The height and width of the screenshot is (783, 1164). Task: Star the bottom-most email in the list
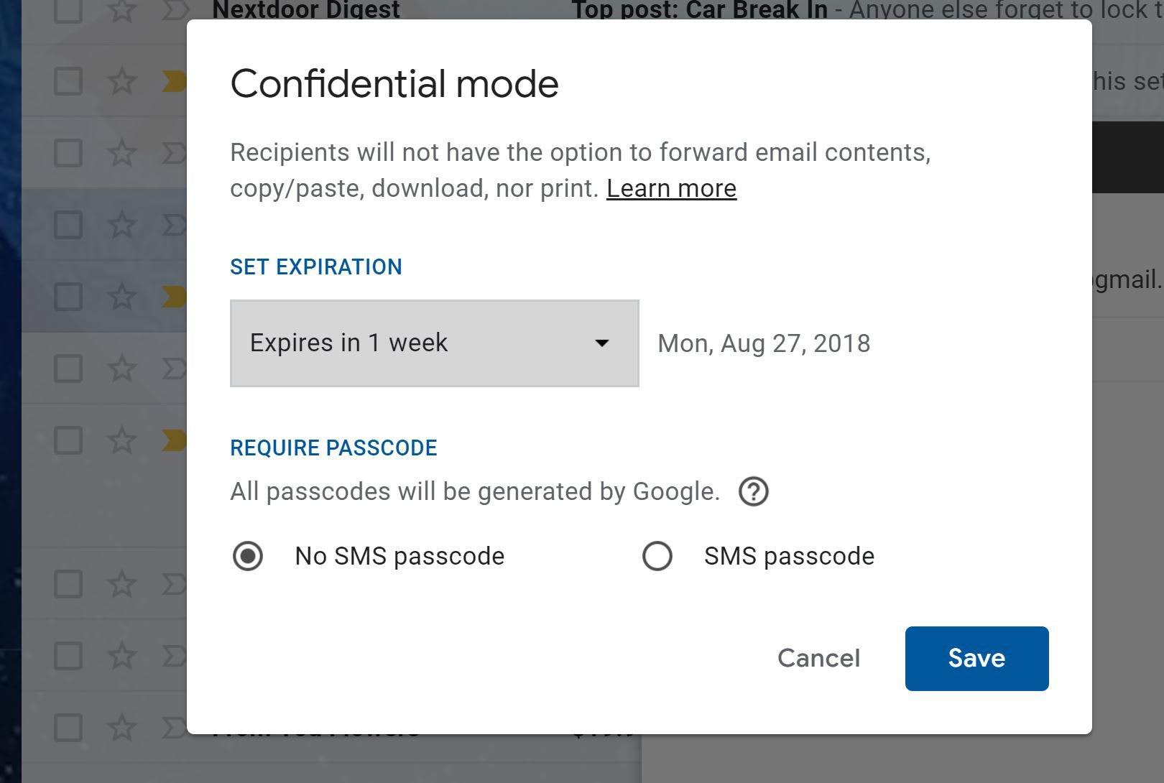[121, 728]
